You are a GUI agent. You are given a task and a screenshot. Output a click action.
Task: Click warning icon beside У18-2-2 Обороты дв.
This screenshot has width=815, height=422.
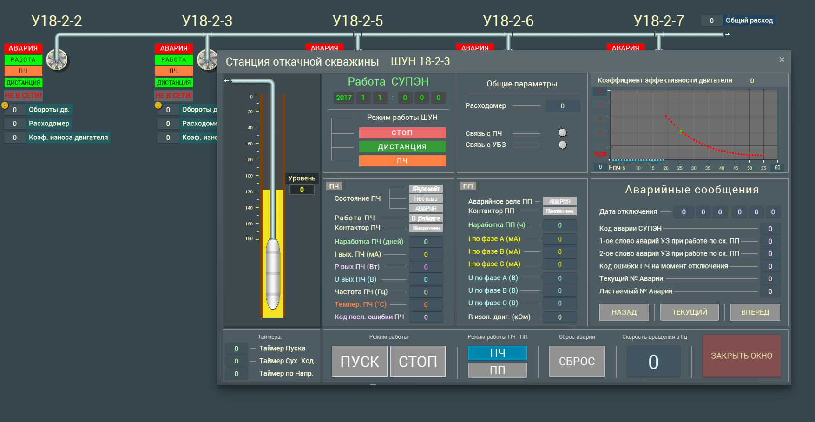click(x=5, y=105)
